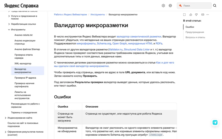Click the Ошибки section heading
Viewport: 222px width, 139px height.
point(62,97)
